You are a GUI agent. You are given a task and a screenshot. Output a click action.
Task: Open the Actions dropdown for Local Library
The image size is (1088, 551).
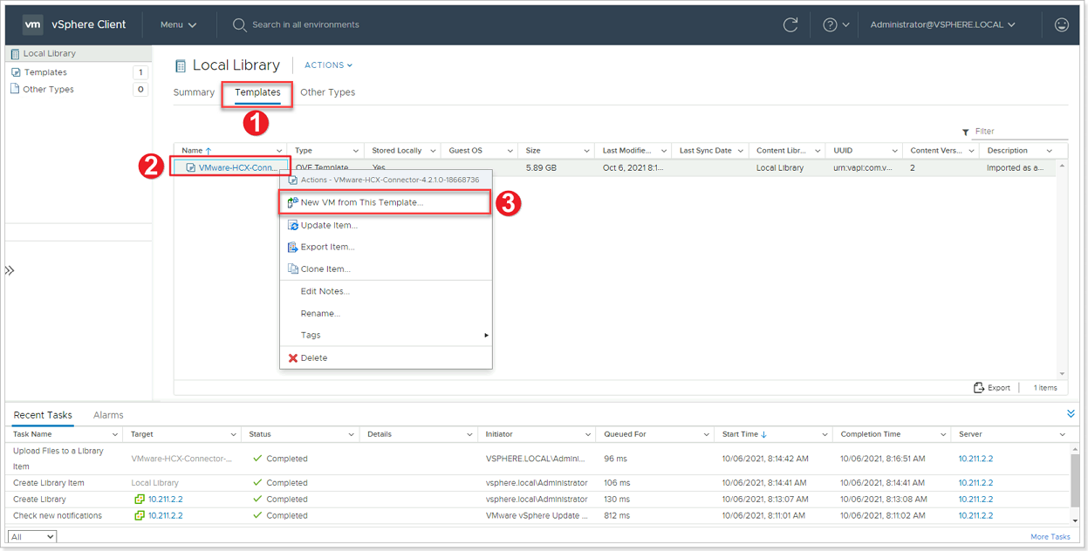327,65
